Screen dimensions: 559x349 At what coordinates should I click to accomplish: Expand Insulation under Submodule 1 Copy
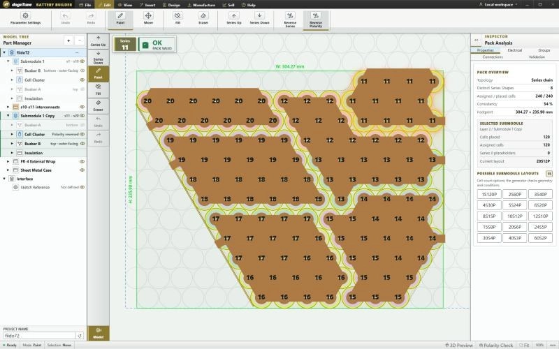tap(12, 153)
